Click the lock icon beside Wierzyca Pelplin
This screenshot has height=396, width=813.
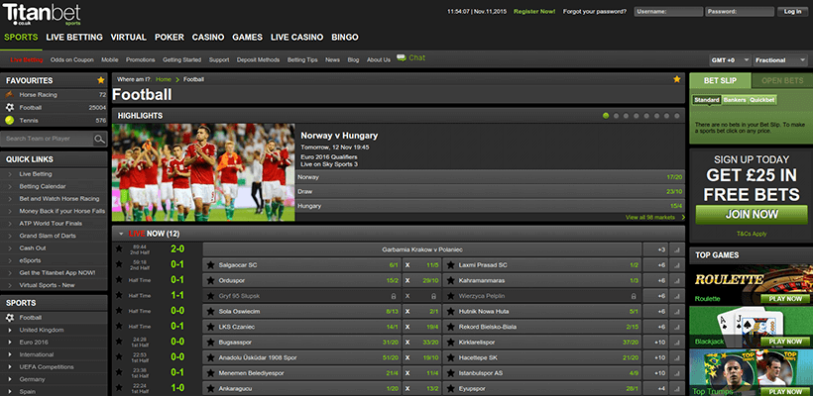click(634, 297)
